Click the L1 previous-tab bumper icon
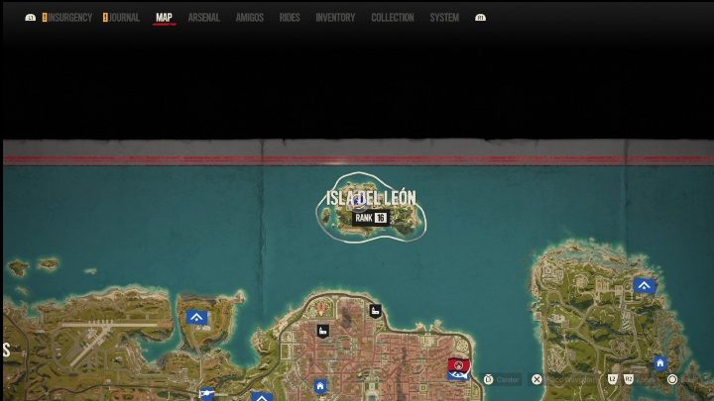 click(31, 18)
